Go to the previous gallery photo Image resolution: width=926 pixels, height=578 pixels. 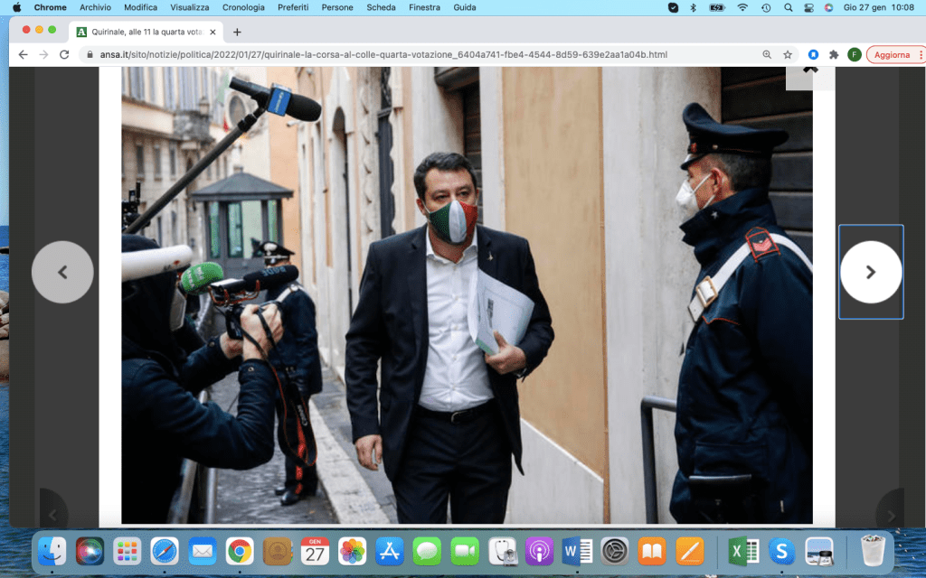[62, 272]
